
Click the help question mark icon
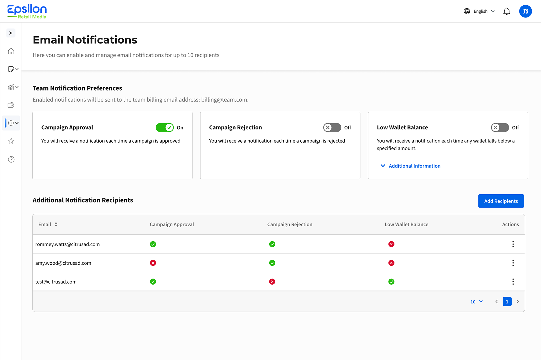(11, 159)
